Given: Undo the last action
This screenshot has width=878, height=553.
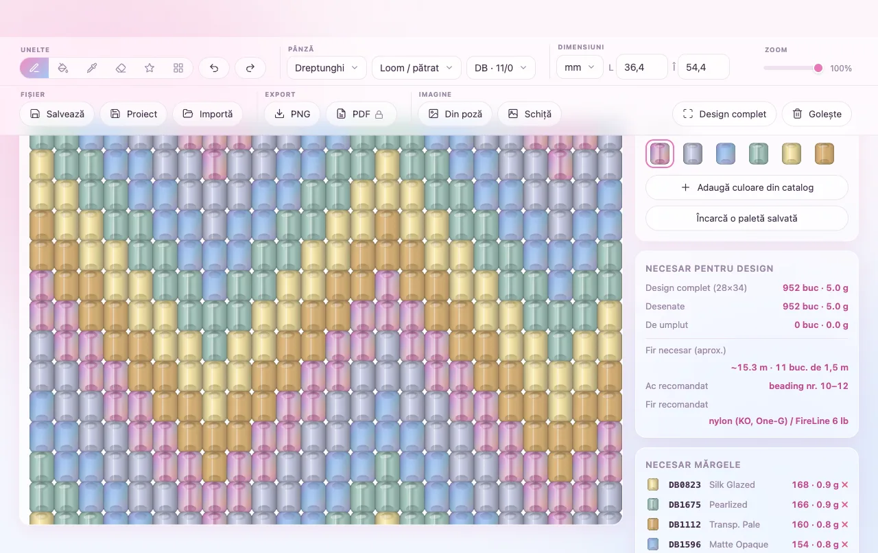Looking at the screenshot, I should [214, 68].
